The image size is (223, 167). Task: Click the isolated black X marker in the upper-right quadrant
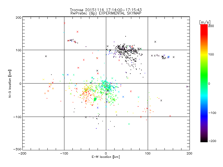click(155, 42)
